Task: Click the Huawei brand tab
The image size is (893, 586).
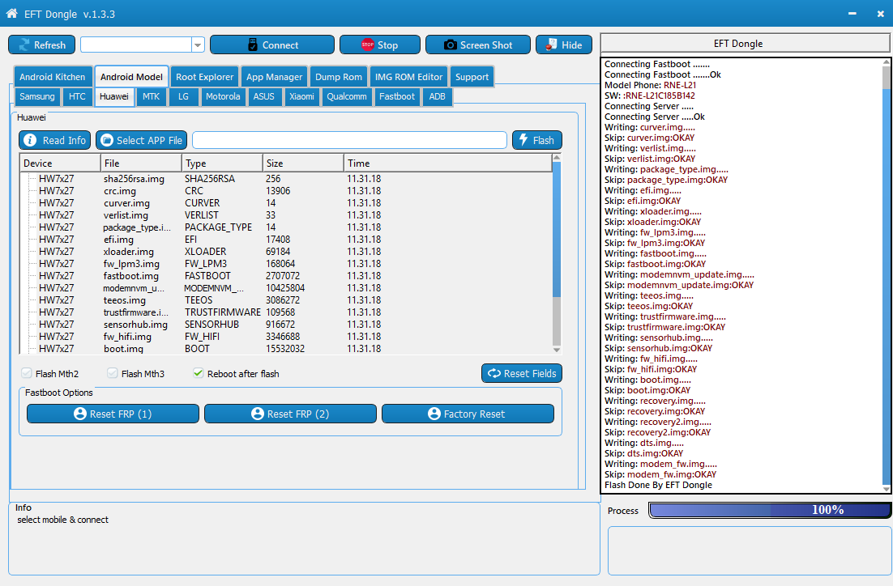Action: (x=114, y=96)
